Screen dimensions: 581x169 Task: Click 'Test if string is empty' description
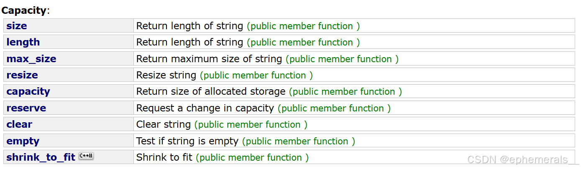coord(187,141)
